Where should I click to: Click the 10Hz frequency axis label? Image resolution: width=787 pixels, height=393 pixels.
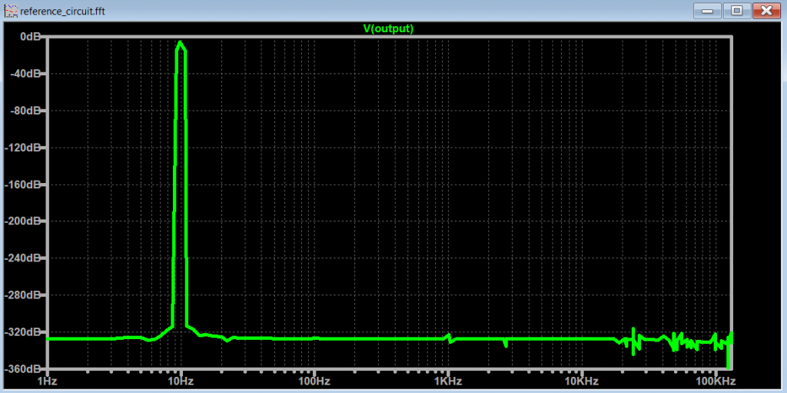(180, 381)
